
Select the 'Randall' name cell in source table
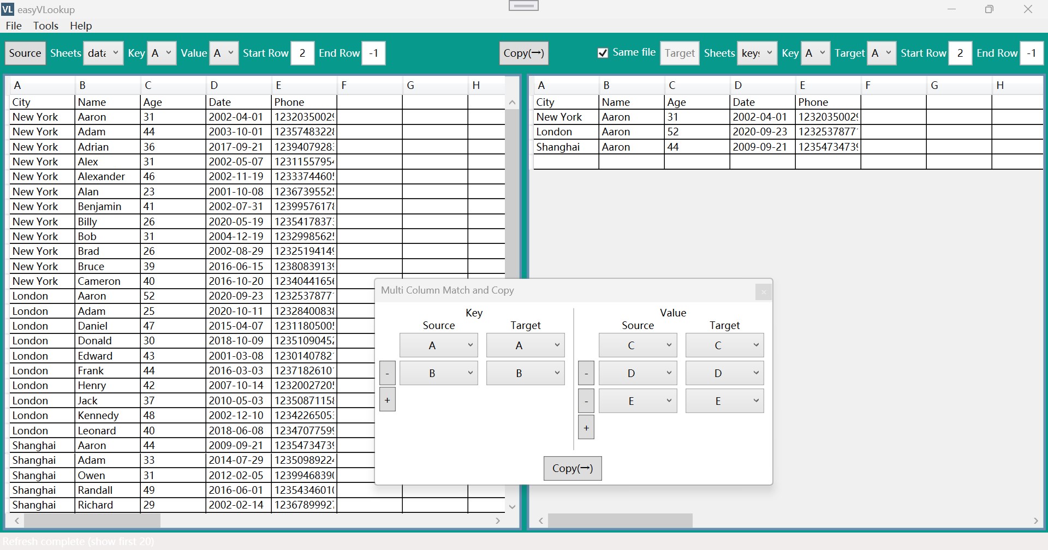pyautogui.click(x=108, y=491)
